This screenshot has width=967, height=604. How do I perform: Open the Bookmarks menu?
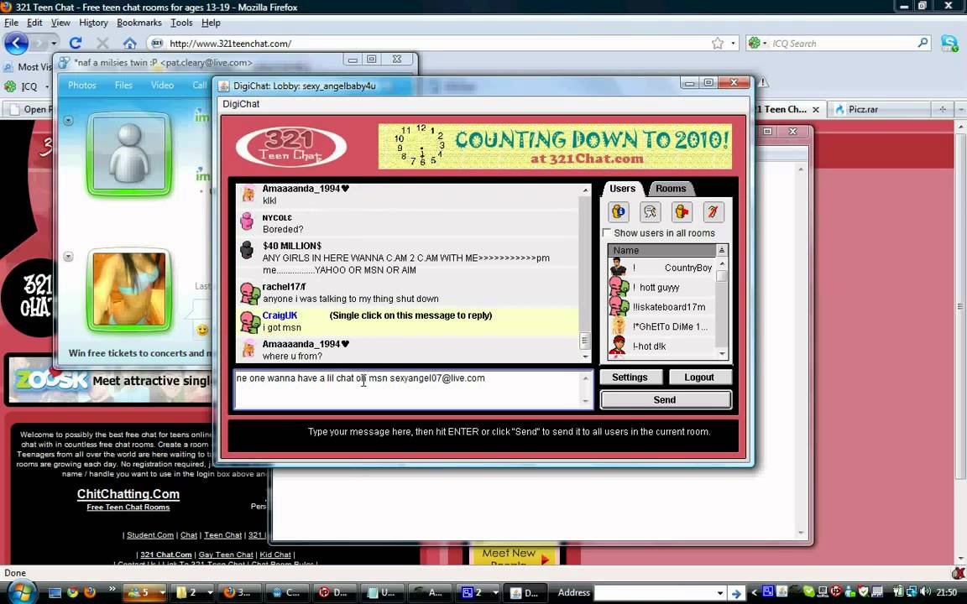coord(139,23)
